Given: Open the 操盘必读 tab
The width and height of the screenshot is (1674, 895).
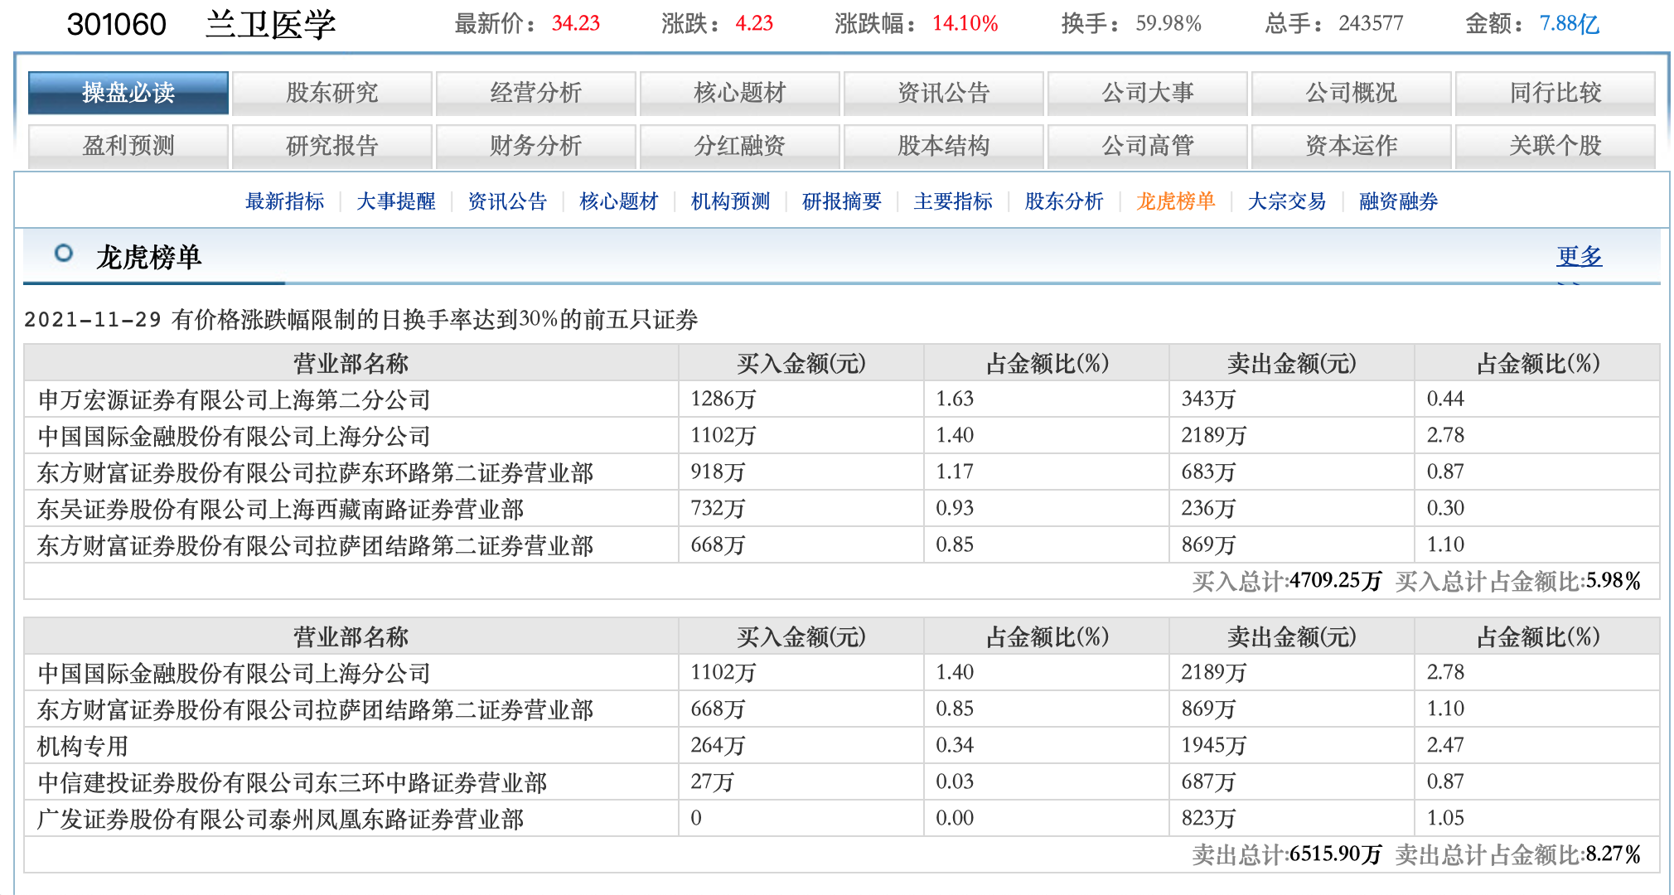Looking at the screenshot, I should coord(128,93).
